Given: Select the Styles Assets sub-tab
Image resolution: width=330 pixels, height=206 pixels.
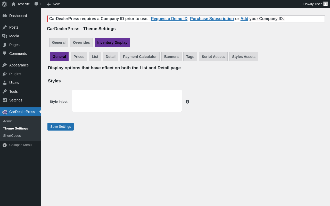Looking at the screenshot, I should tap(244, 57).
